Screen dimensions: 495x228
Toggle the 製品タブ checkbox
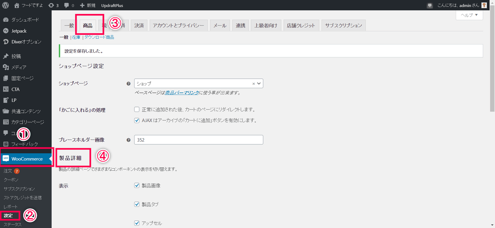click(x=137, y=204)
